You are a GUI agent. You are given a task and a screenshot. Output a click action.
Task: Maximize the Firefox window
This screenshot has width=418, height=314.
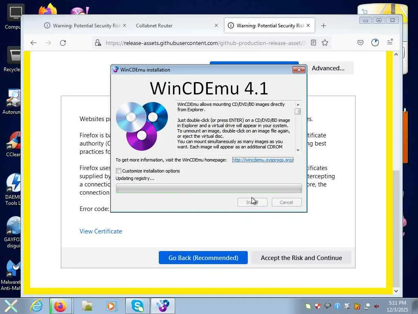[x=379, y=20]
